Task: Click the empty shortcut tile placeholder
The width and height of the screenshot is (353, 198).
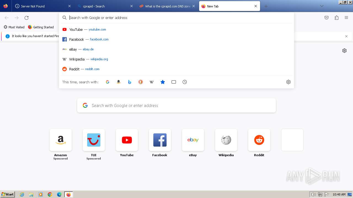Action: click(x=292, y=140)
